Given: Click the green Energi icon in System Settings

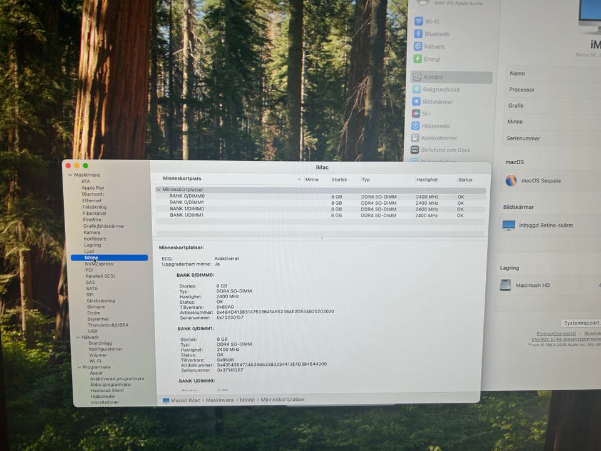Looking at the screenshot, I should pyautogui.click(x=418, y=59).
